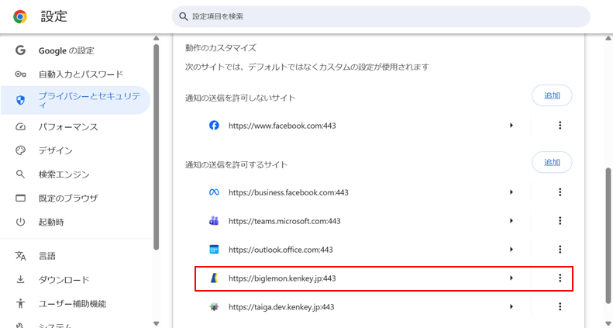Click the sidebar scroll down arrow
The image size is (613, 328).
(157, 323)
